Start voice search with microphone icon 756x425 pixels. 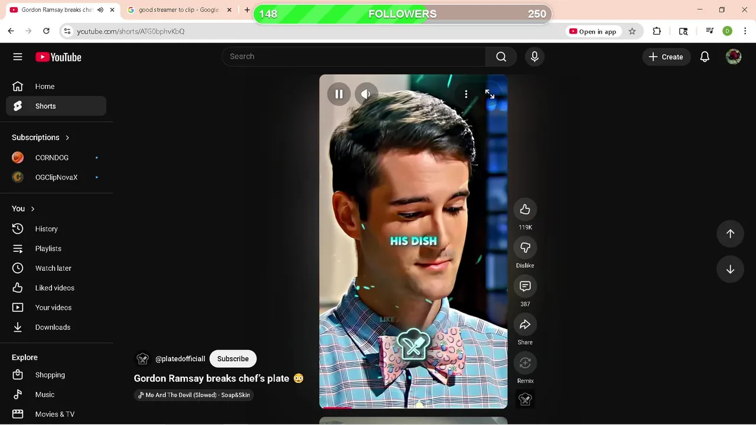point(535,57)
